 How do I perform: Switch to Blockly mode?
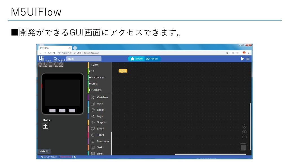point(136,59)
